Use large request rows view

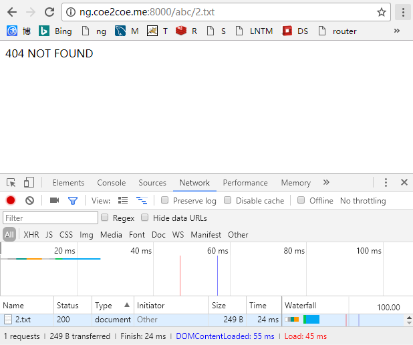(123, 200)
